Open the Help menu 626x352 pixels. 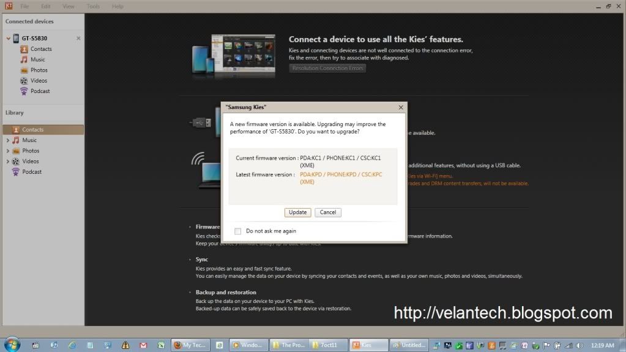click(x=117, y=6)
